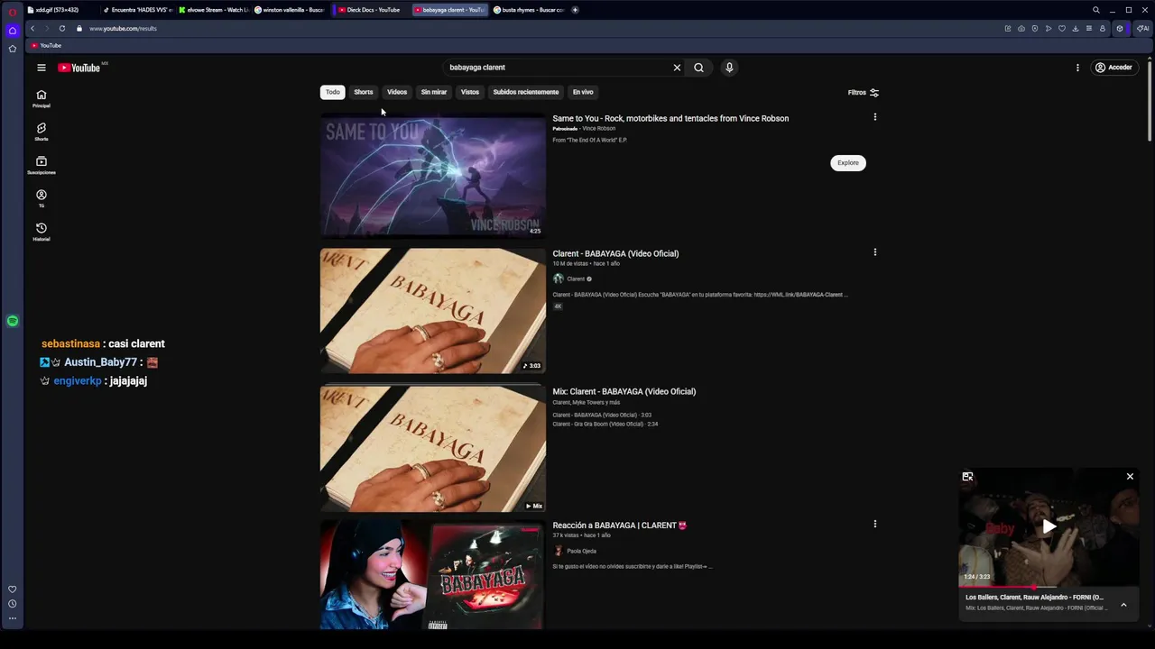Open Opera tab search magnifier
The width and height of the screenshot is (1155, 649).
(x=1096, y=10)
